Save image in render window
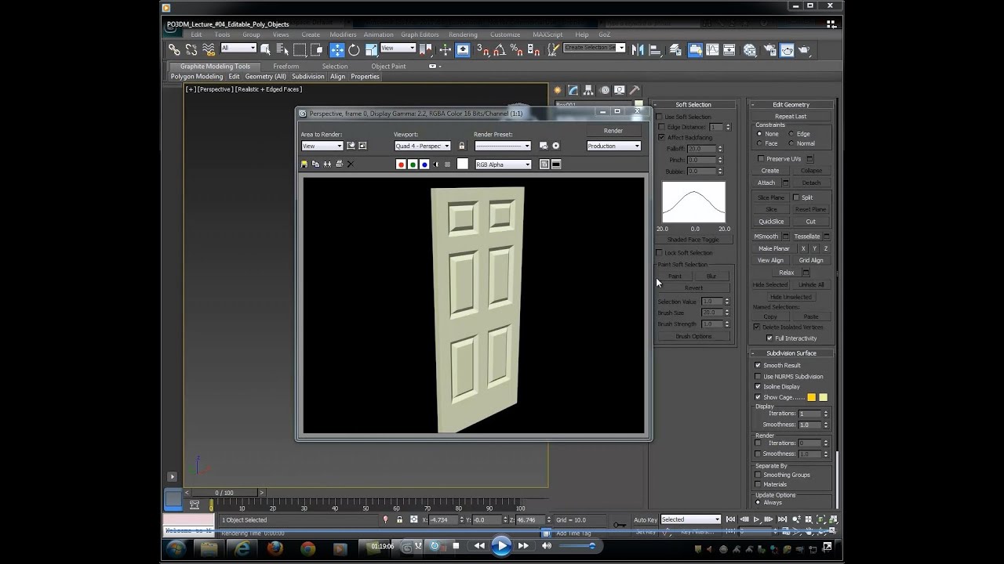Viewport: 1004px width, 564px height. [x=304, y=164]
